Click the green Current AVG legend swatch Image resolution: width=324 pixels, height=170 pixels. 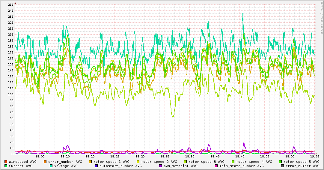(6, 166)
